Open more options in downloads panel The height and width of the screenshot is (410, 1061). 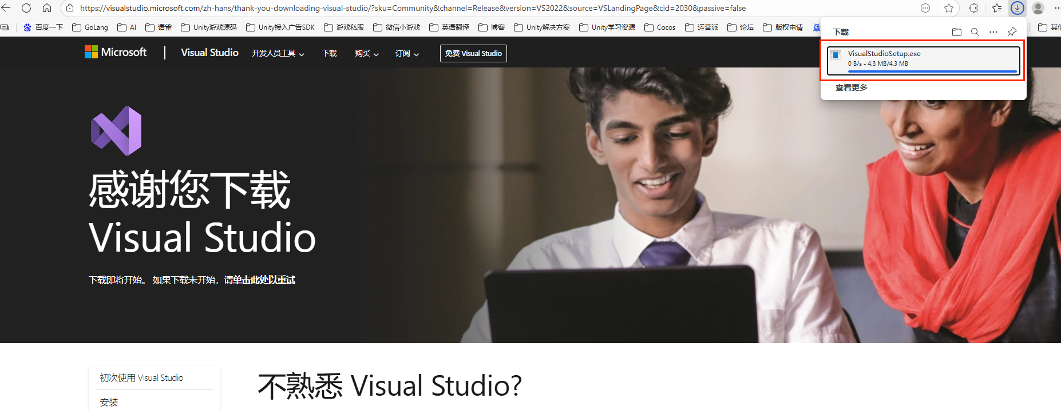(993, 32)
